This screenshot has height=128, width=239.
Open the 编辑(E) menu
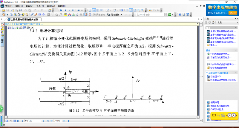pos(19,6)
